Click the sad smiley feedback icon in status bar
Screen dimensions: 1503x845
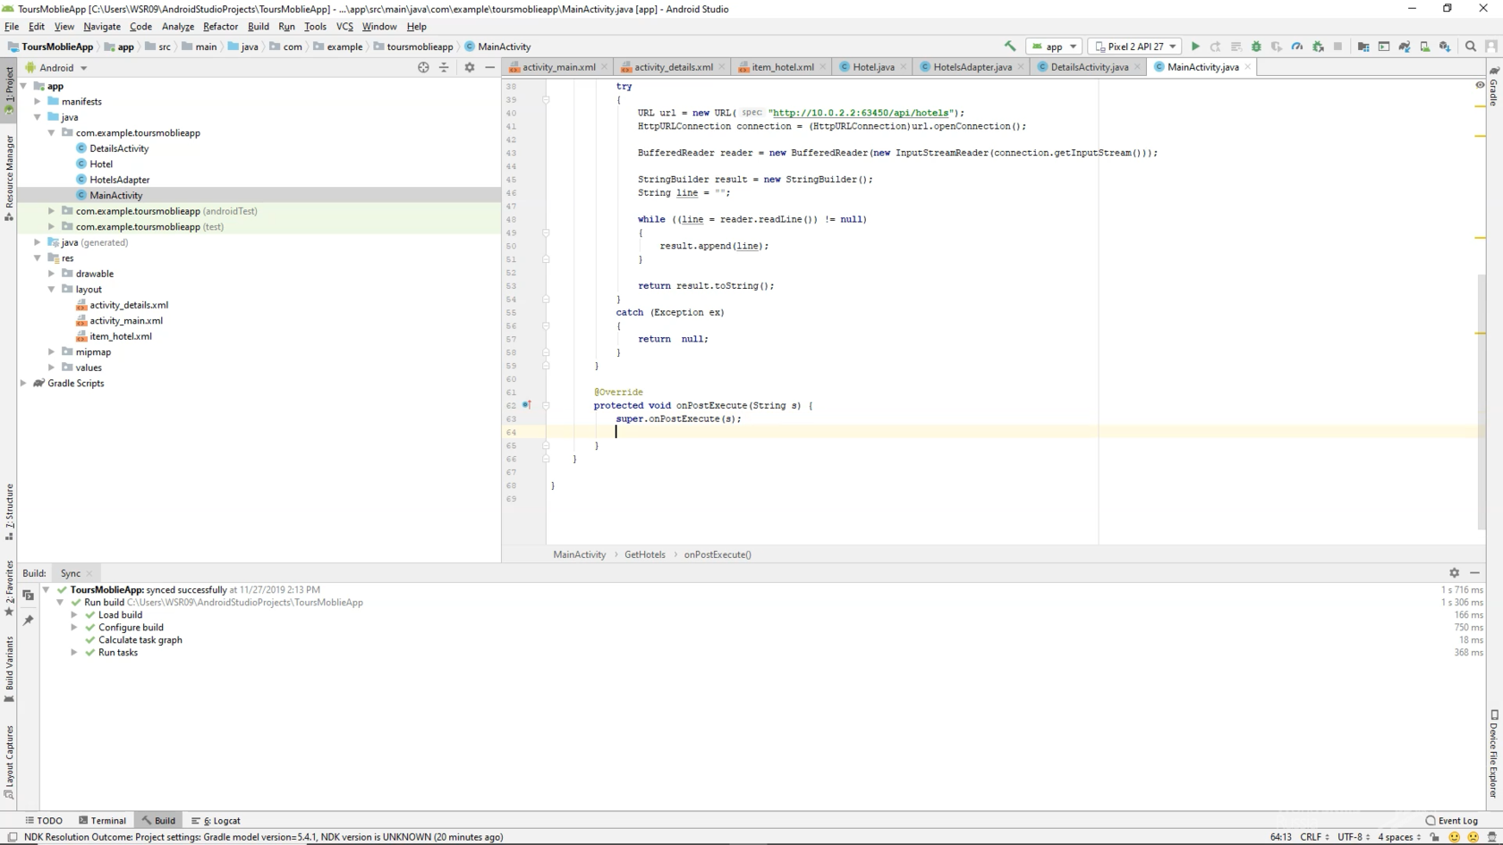(1473, 837)
